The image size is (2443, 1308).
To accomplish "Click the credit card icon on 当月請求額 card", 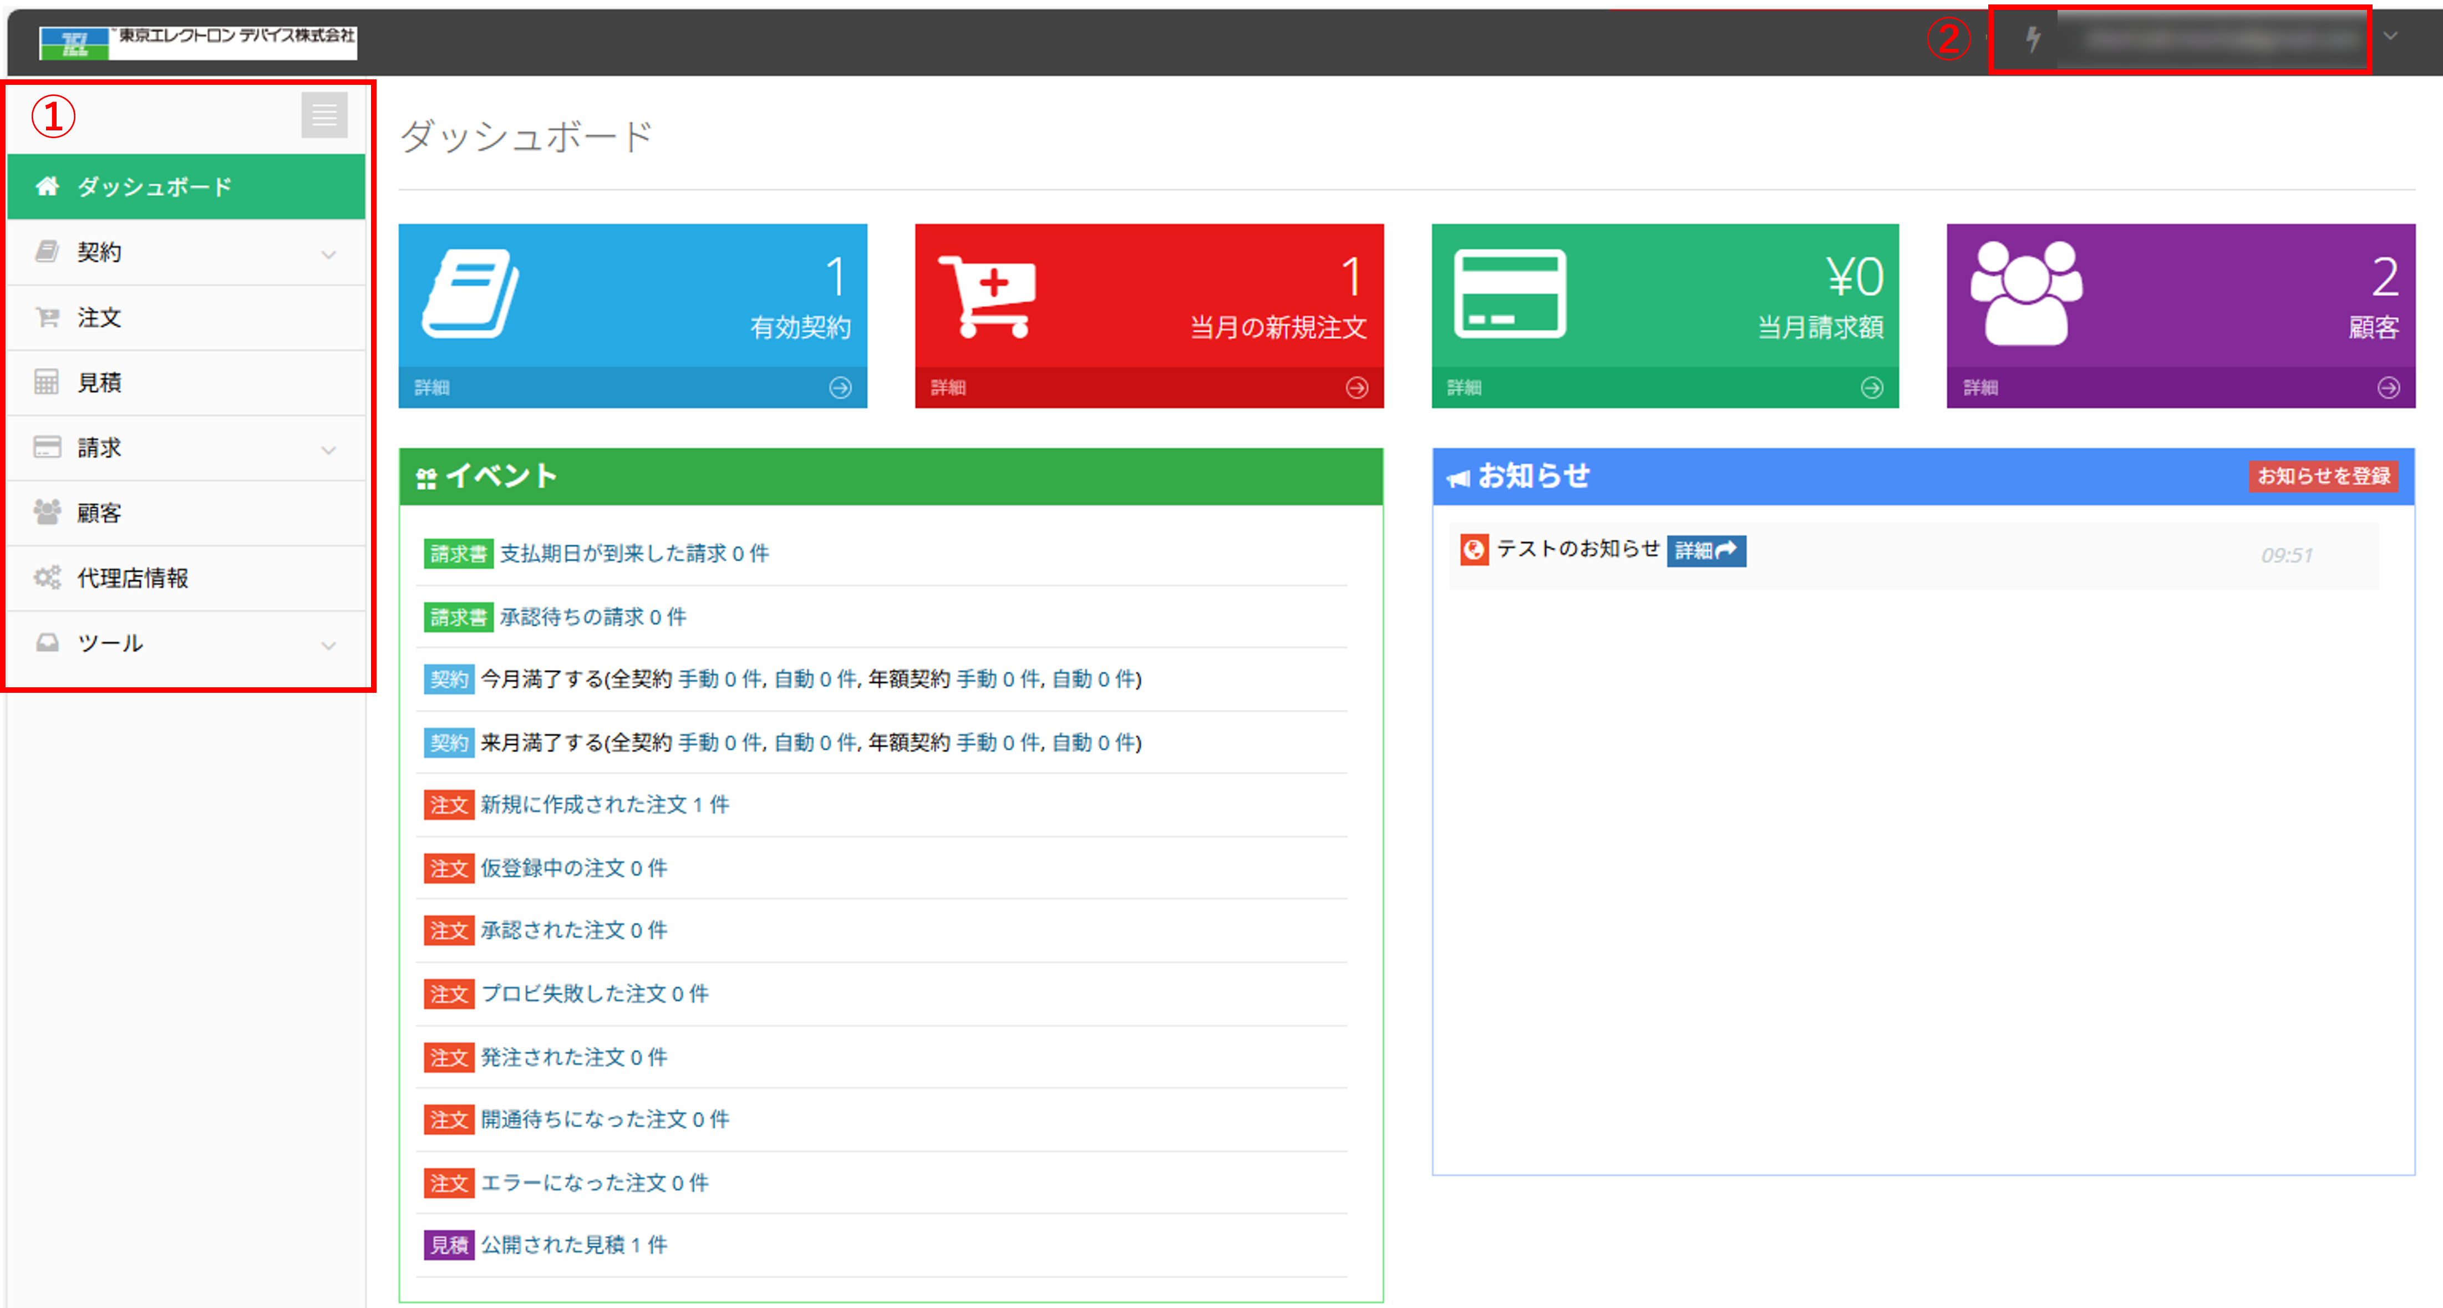I will point(1510,293).
